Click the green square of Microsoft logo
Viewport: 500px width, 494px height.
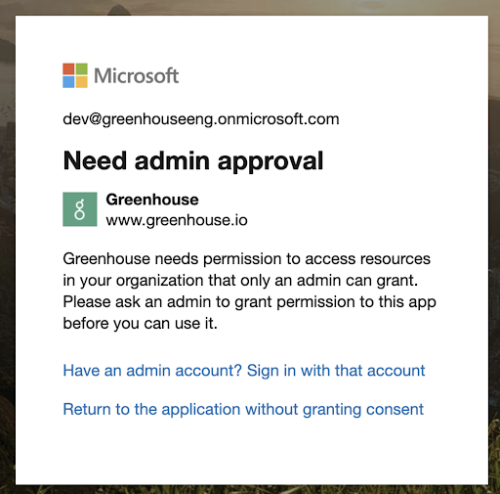click(x=82, y=68)
